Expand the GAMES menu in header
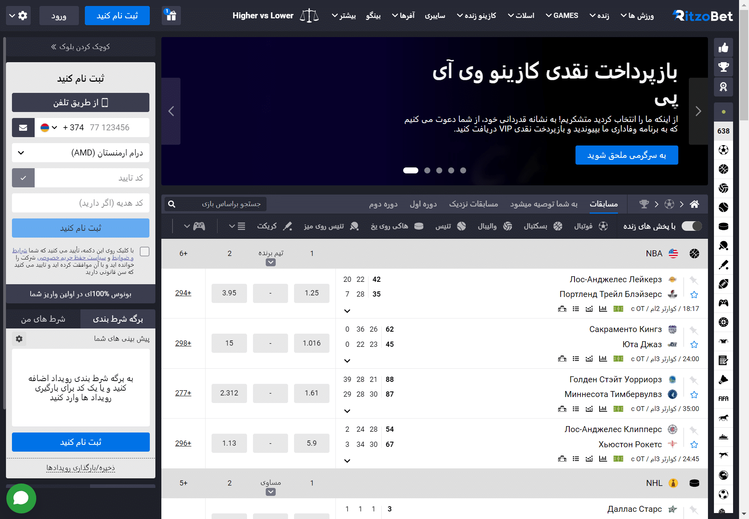 click(562, 16)
